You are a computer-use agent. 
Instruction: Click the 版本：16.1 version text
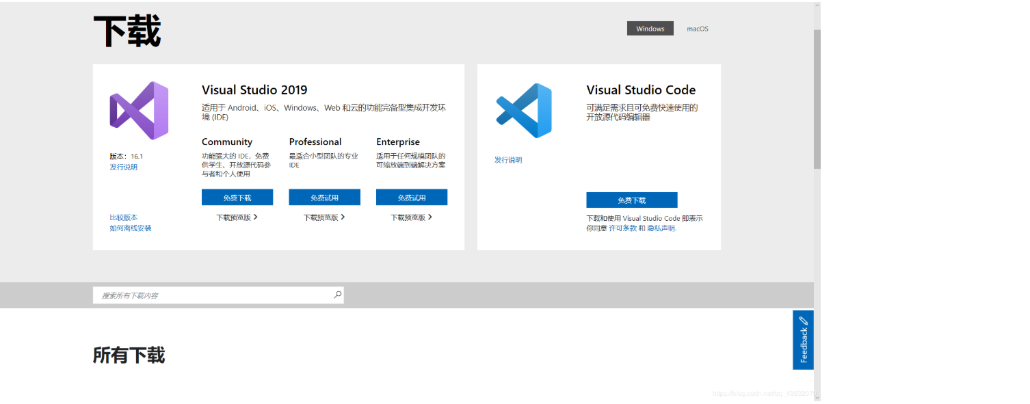[127, 156]
